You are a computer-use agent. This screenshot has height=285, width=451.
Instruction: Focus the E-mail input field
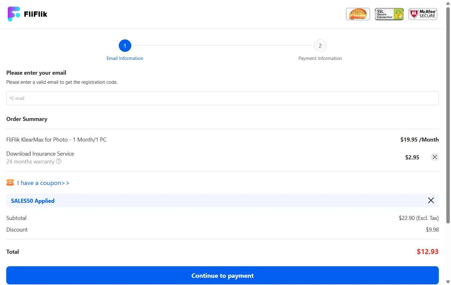(x=223, y=98)
